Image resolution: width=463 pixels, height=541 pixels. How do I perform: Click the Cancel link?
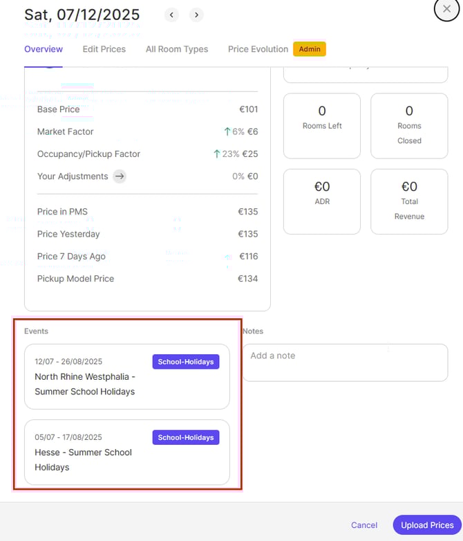click(364, 525)
